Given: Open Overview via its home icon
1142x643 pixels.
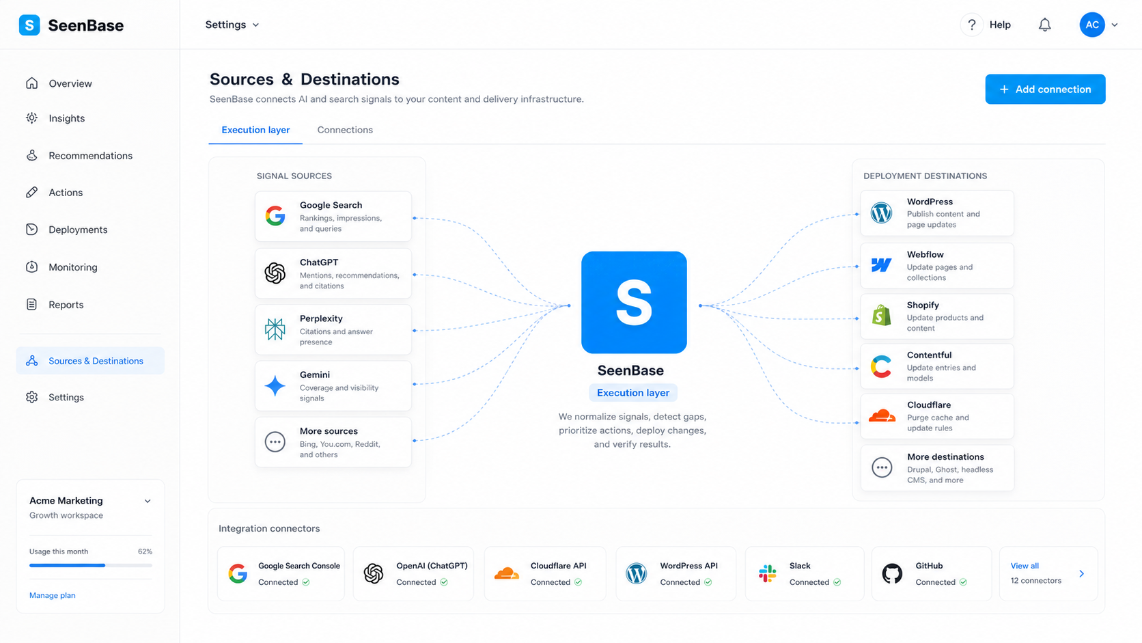Looking at the screenshot, I should (32, 83).
